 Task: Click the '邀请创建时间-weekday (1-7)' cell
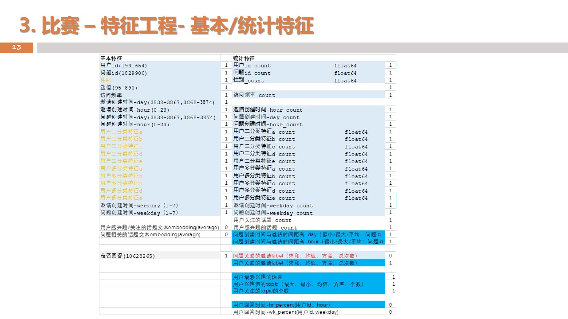(160, 205)
